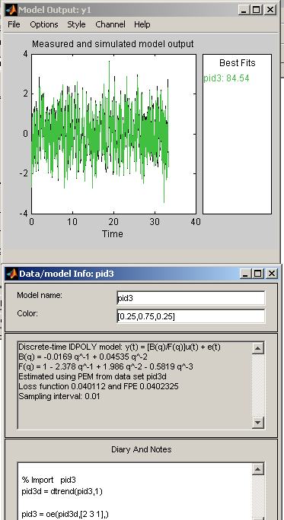The height and width of the screenshot is (520, 284).
Task: Click the 'Sampling interval: 0.01' line
Action: 59,396
